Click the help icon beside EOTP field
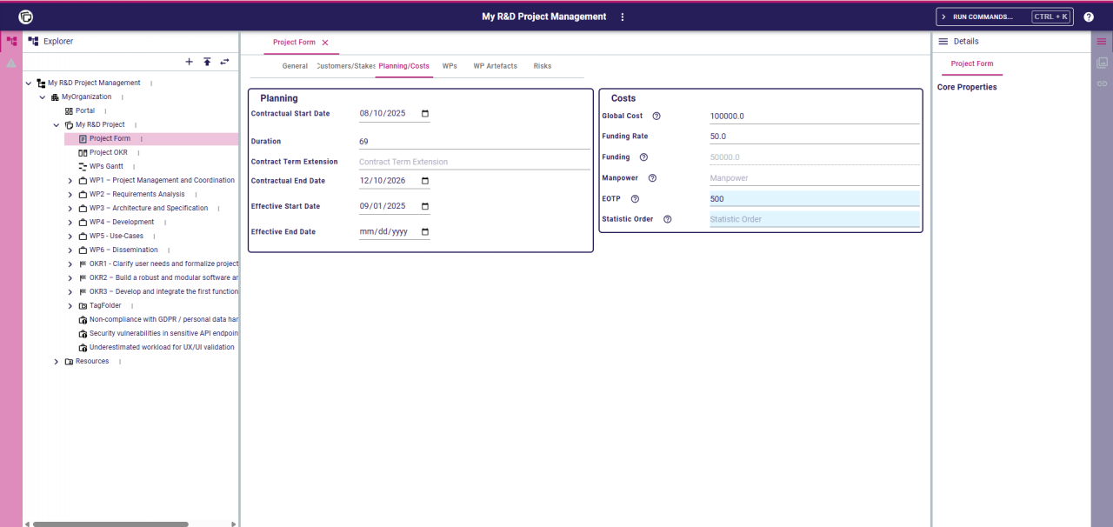 (635, 198)
